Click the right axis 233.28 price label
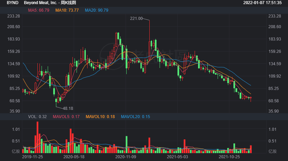288x161 pixels. (275, 16)
